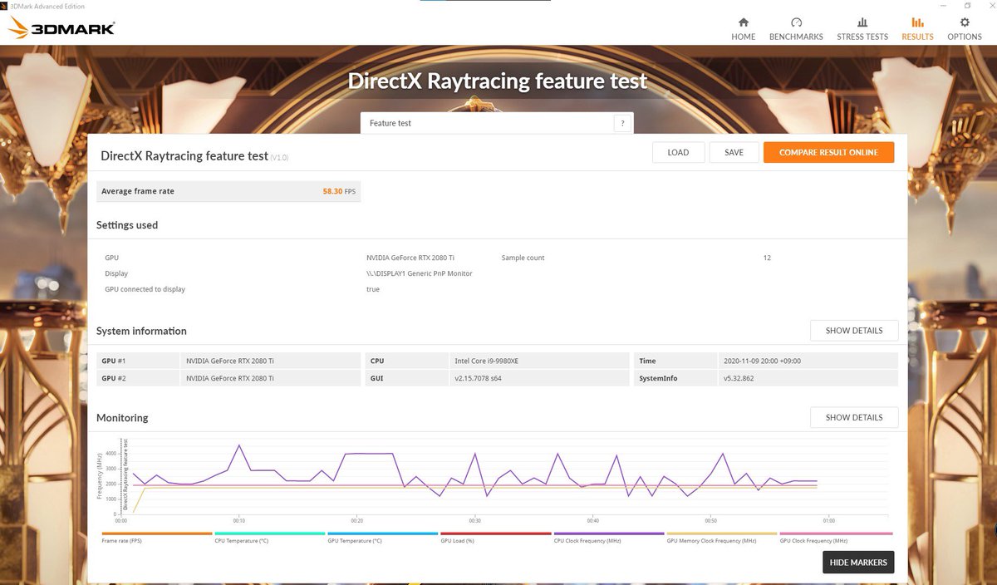997x585 pixels.
Task: Toggle the GPU Clock Frequency legend
Action: (835, 537)
